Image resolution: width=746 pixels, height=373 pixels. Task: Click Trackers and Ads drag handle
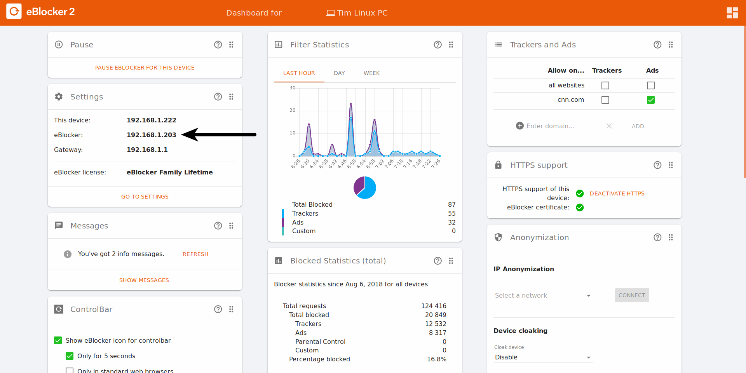click(x=671, y=45)
